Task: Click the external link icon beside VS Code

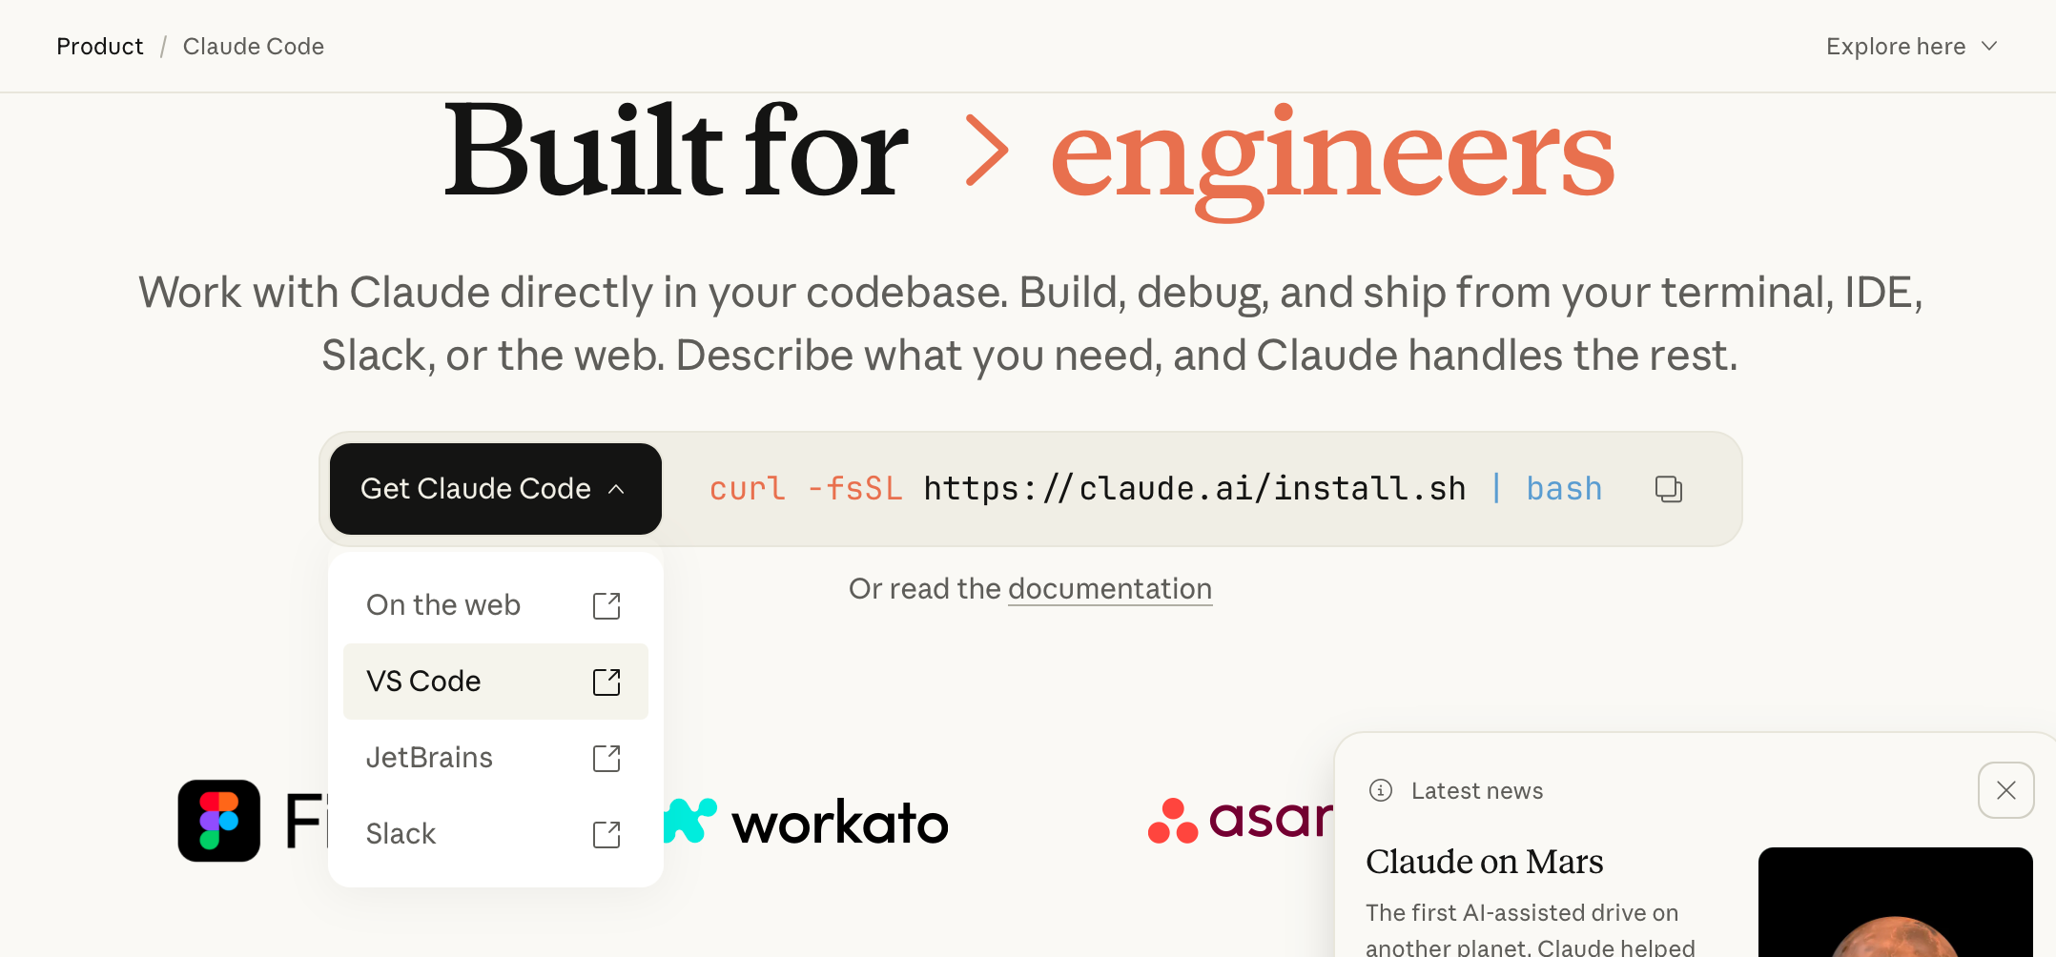Action: pyautogui.click(x=607, y=682)
